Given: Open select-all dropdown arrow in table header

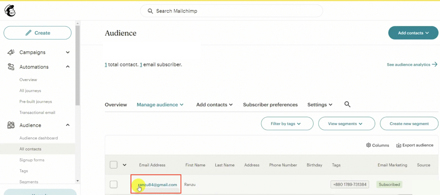Looking at the screenshot, I should [x=125, y=165].
